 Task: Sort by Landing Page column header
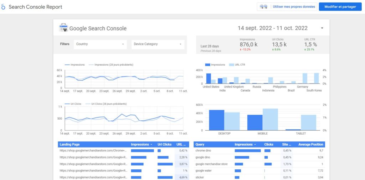point(70,145)
